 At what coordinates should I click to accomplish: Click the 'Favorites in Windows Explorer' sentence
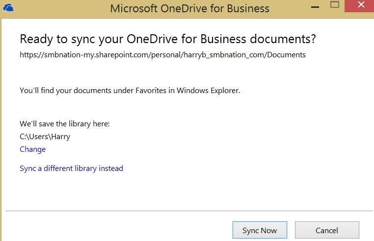coord(130,91)
